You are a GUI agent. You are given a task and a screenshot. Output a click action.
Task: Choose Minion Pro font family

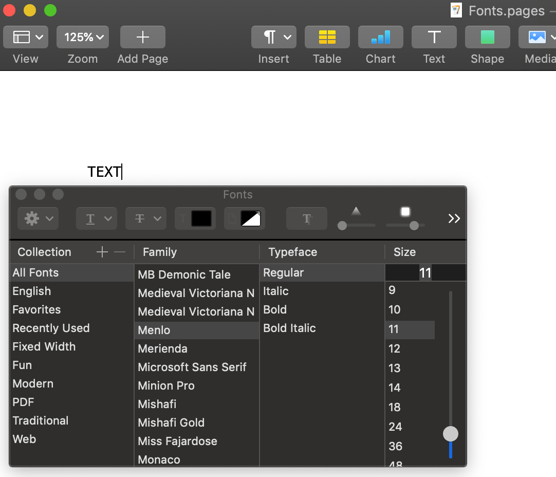197,386
